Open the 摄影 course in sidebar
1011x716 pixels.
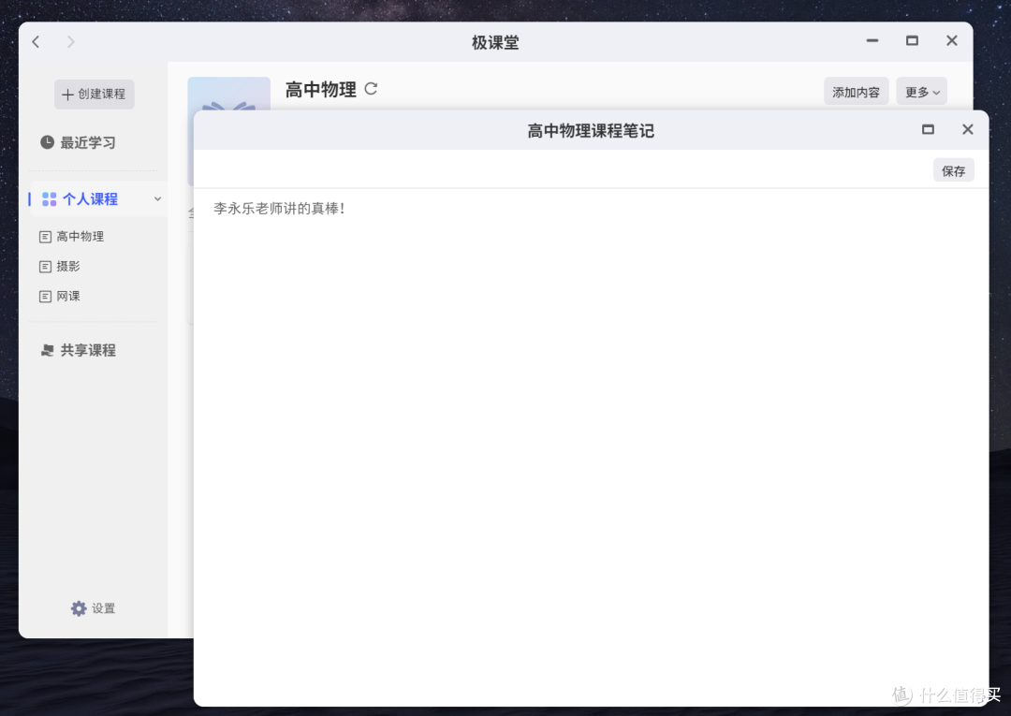(60, 266)
